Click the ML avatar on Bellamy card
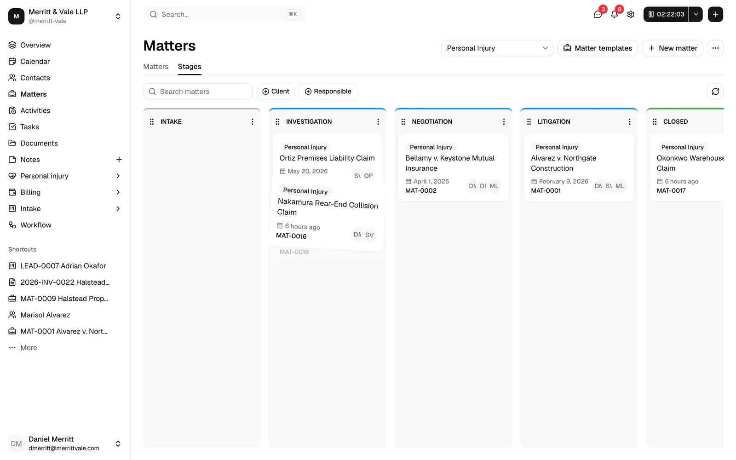Viewport: 736px width, 460px height. (494, 186)
